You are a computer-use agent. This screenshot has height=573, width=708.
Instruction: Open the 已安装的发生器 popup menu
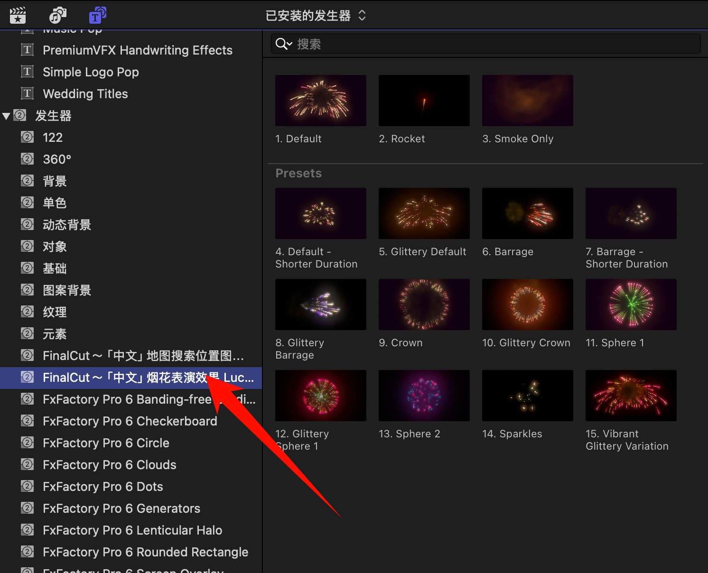[316, 16]
